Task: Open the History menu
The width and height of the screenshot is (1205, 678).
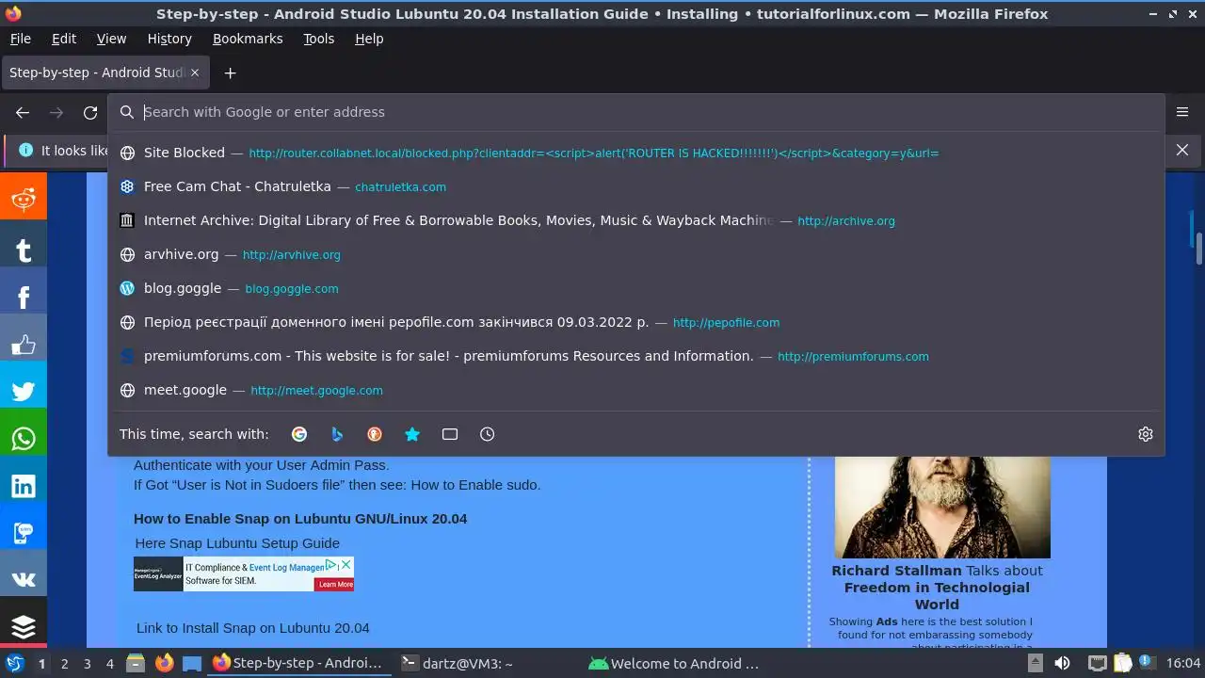Action: pyautogui.click(x=169, y=39)
